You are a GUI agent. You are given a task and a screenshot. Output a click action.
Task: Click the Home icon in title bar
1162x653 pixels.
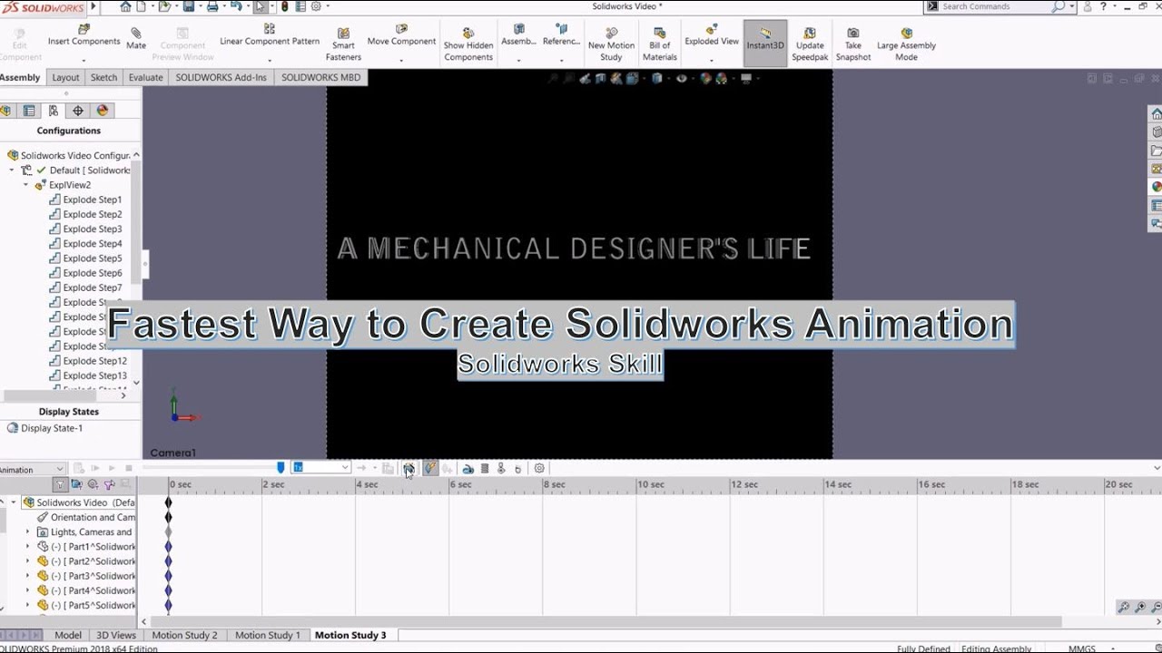125,6
